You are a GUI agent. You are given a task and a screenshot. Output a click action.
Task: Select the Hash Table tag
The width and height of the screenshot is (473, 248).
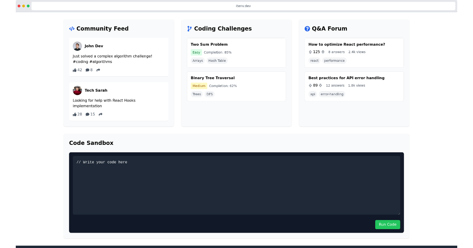217,61
